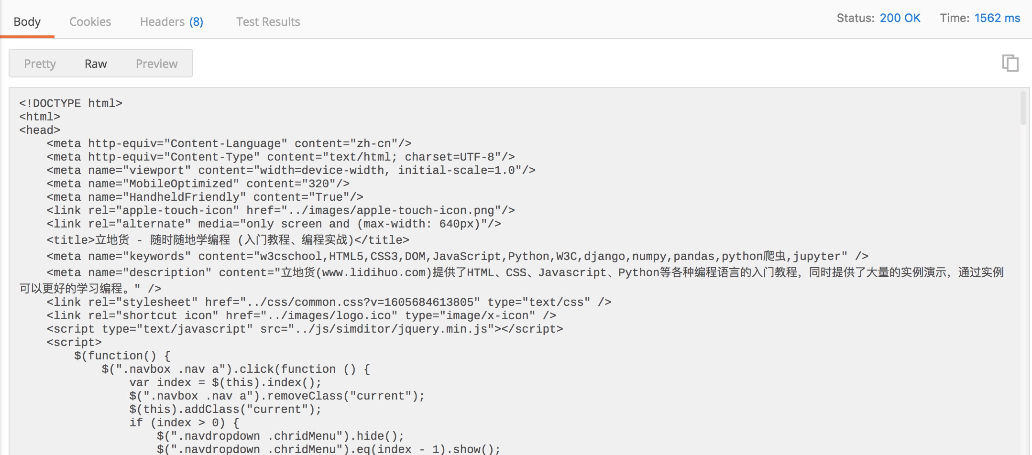Click the $(function() { line
This screenshot has width=1032, height=455.
(x=122, y=356)
